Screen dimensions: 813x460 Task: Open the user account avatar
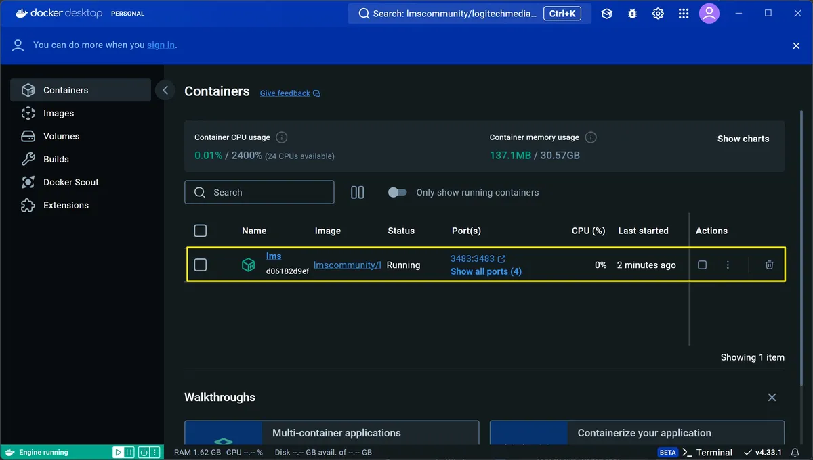coord(709,13)
